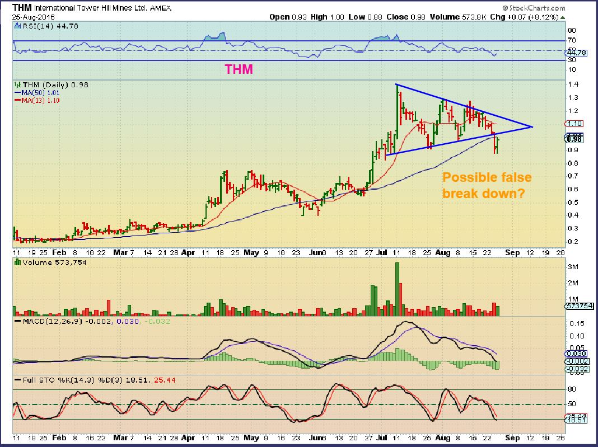Click the -0.032 MACD histogram tag
The width and height of the screenshot is (598, 447).
(x=577, y=369)
